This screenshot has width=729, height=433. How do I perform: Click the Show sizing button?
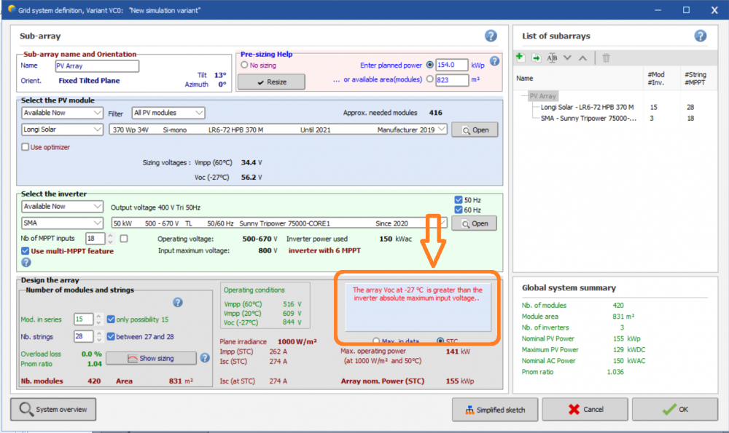coord(151,358)
